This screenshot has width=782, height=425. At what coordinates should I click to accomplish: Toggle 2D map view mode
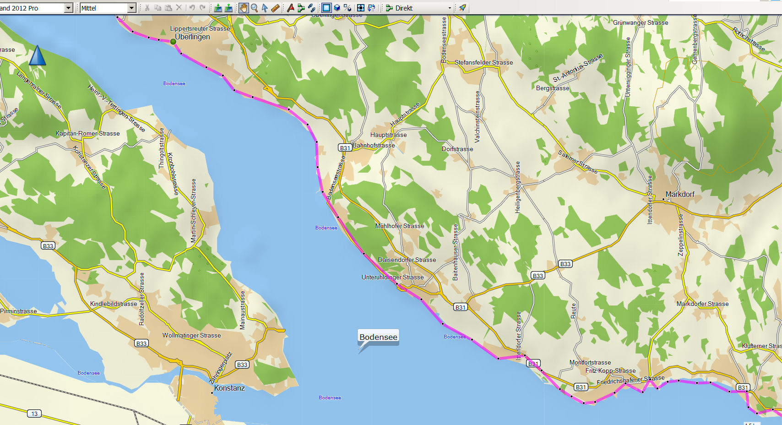tap(326, 8)
